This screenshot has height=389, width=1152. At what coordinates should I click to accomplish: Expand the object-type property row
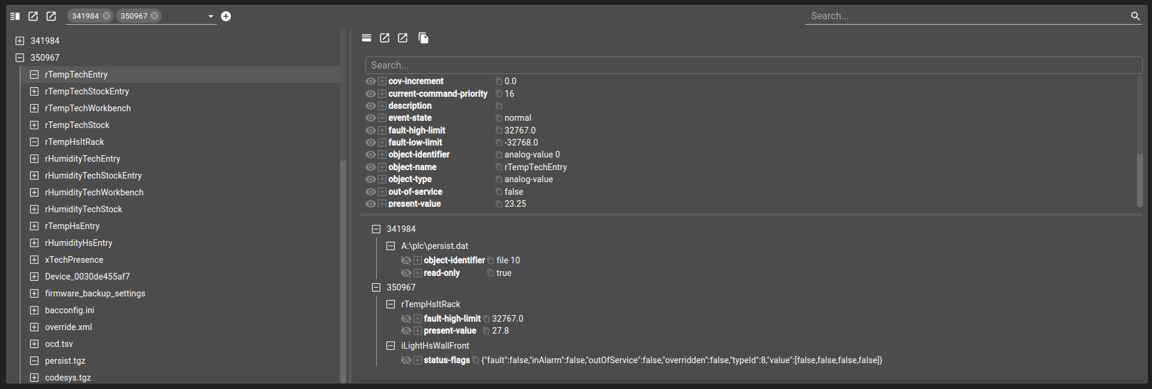tap(382, 179)
